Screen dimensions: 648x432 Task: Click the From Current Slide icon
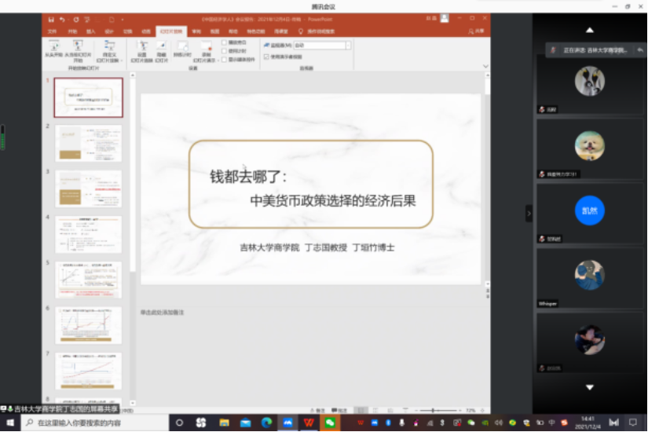[78, 48]
